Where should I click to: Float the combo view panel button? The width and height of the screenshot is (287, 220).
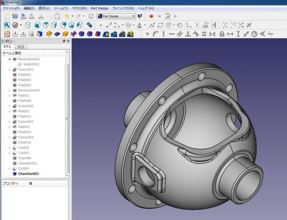[x=64, y=41]
